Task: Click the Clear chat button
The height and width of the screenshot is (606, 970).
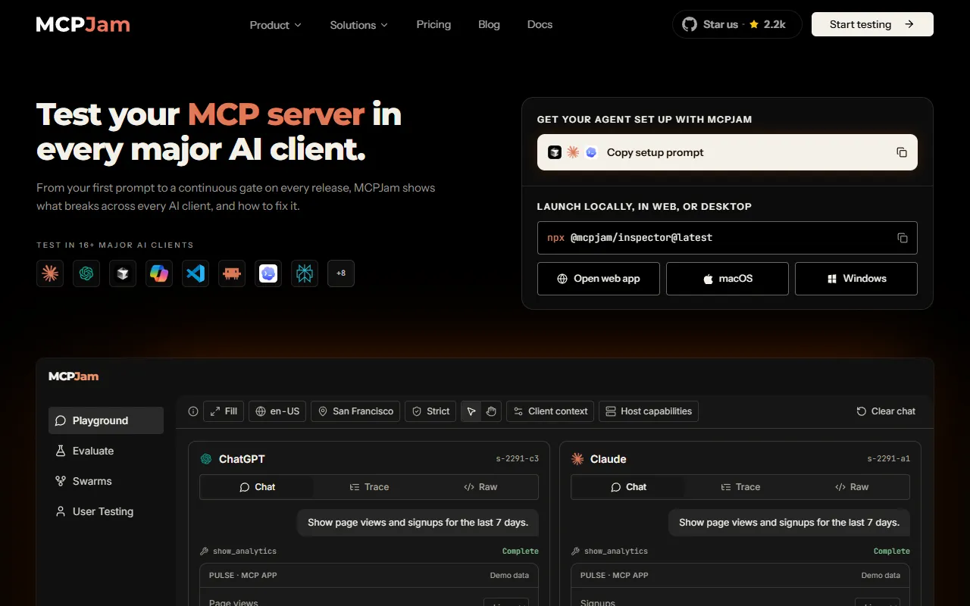Action: pos(886,411)
